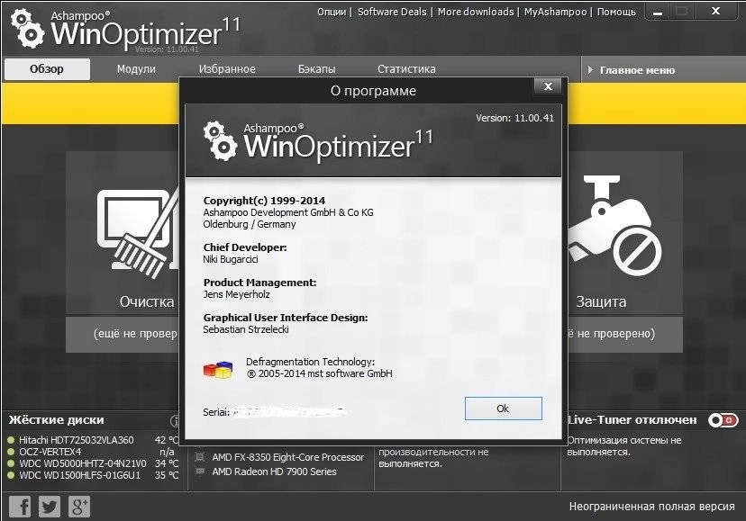
Task: Toggle the Live-Tuner switch on
Action: [x=723, y=420]
